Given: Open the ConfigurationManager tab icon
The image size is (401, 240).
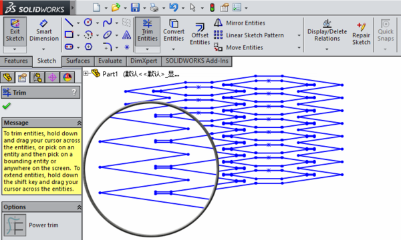Looking at the screenshot, I should (x=37, y=77).
